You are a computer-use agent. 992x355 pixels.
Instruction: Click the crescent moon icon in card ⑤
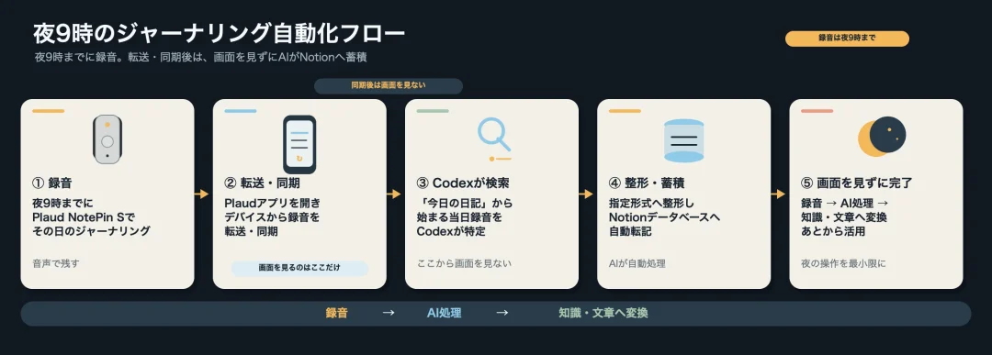[x=882, y=137]
